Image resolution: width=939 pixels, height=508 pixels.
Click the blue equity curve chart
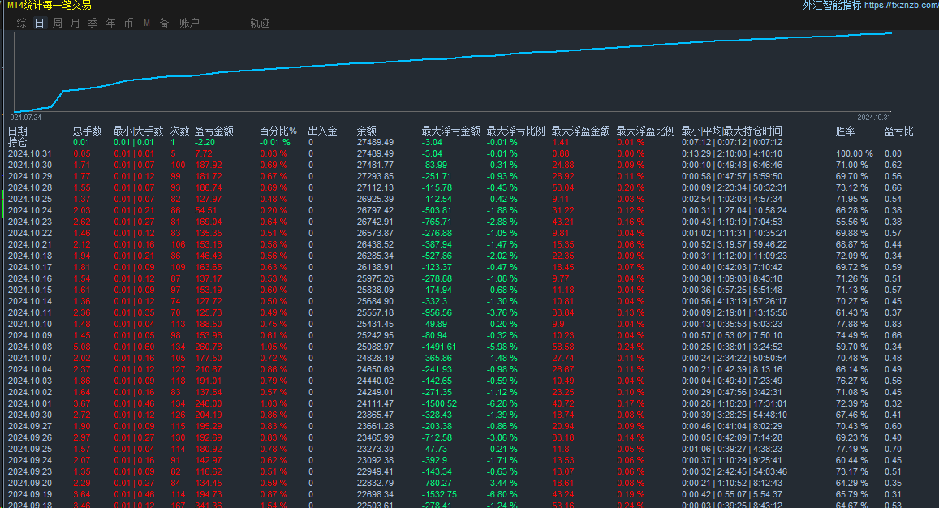tap(452, 72)
